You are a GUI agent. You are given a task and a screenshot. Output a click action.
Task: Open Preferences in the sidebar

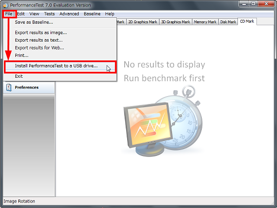pos(29,87)
